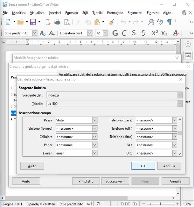Open the File menu
Viewport: 194px width, 207px height.
point(5,13)
